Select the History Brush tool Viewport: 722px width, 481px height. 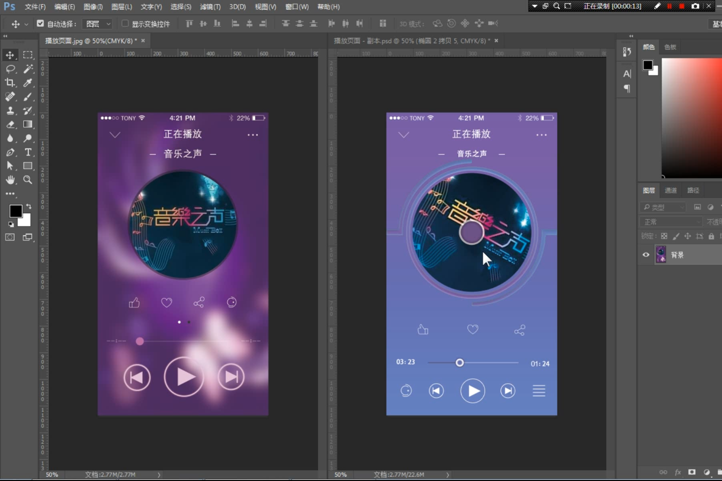[x=28, y=111]
